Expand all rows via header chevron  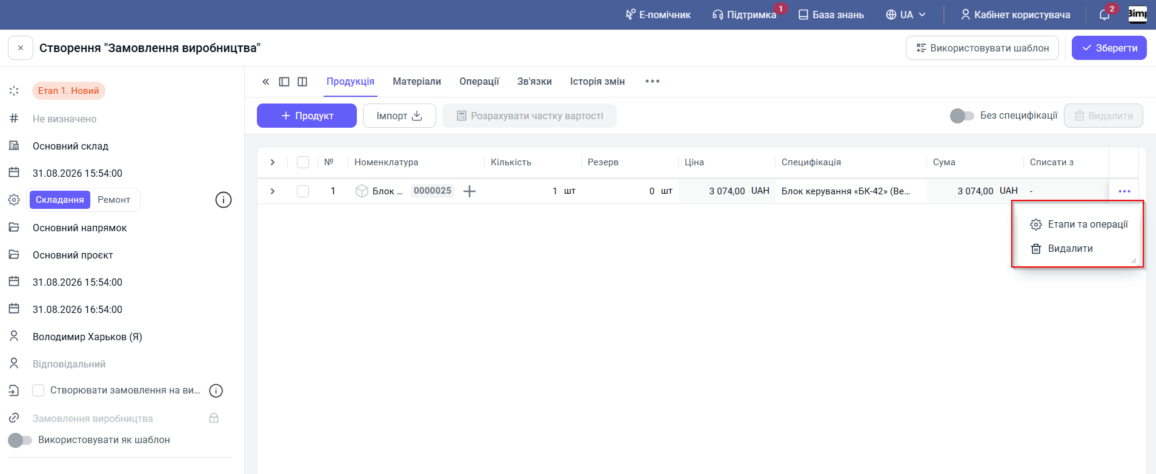click(273, 162)
